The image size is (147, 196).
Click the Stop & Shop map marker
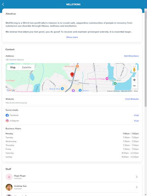tap(62, 88)
